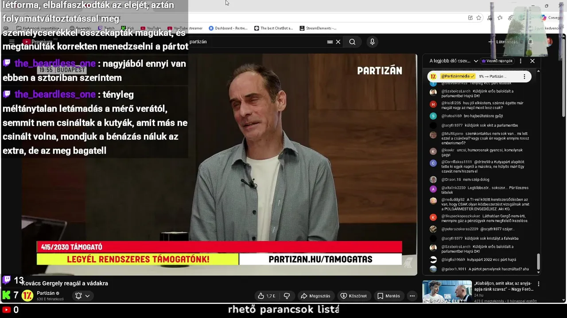Screen dimensions: 567x318
Task: Click into the search field containing 'partizán'
Action: click(x=257, y=42)
